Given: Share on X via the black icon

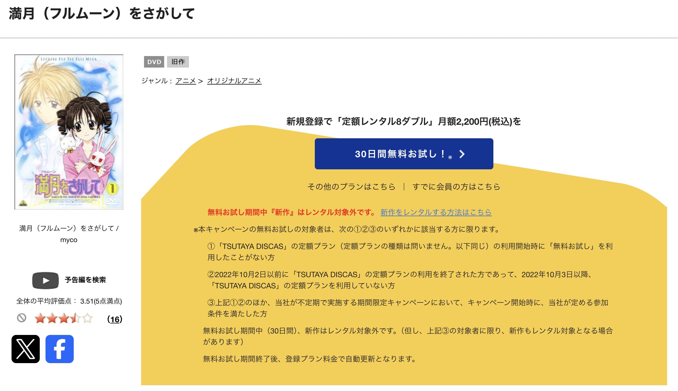Looking at the screenshot, I should pos(26,349).
